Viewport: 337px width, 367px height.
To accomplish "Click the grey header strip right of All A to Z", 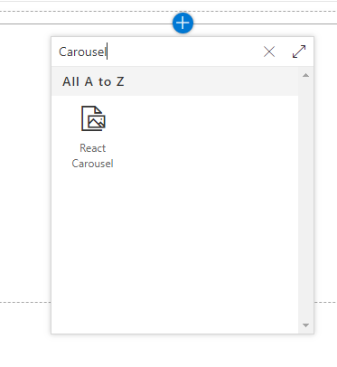I will point(211,81).
